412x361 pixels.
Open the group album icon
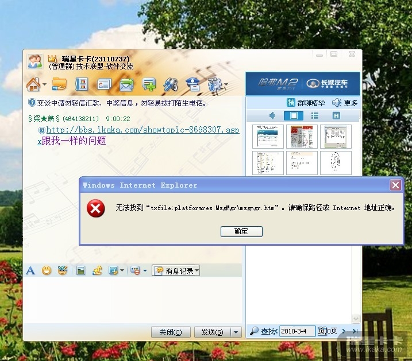click(x=82, y=84)
